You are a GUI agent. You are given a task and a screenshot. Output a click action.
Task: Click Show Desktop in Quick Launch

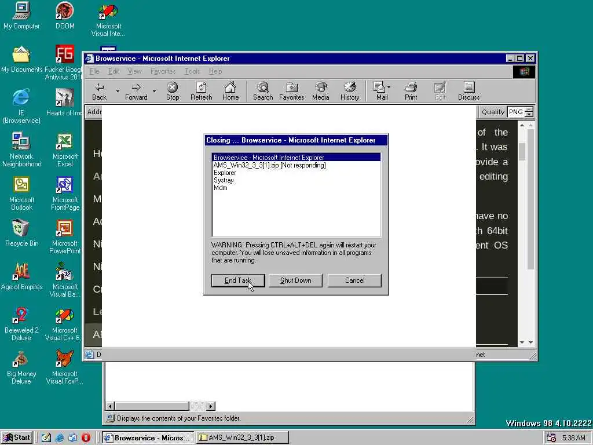(46, 437)
